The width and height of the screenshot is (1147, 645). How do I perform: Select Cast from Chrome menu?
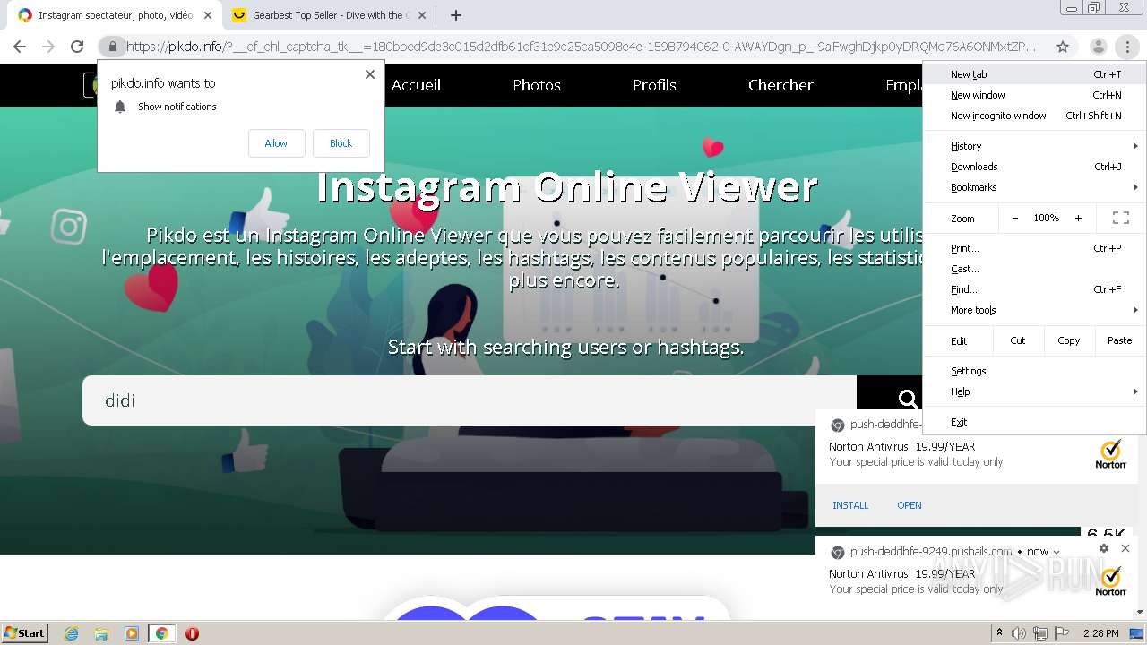click(1035, 269)
